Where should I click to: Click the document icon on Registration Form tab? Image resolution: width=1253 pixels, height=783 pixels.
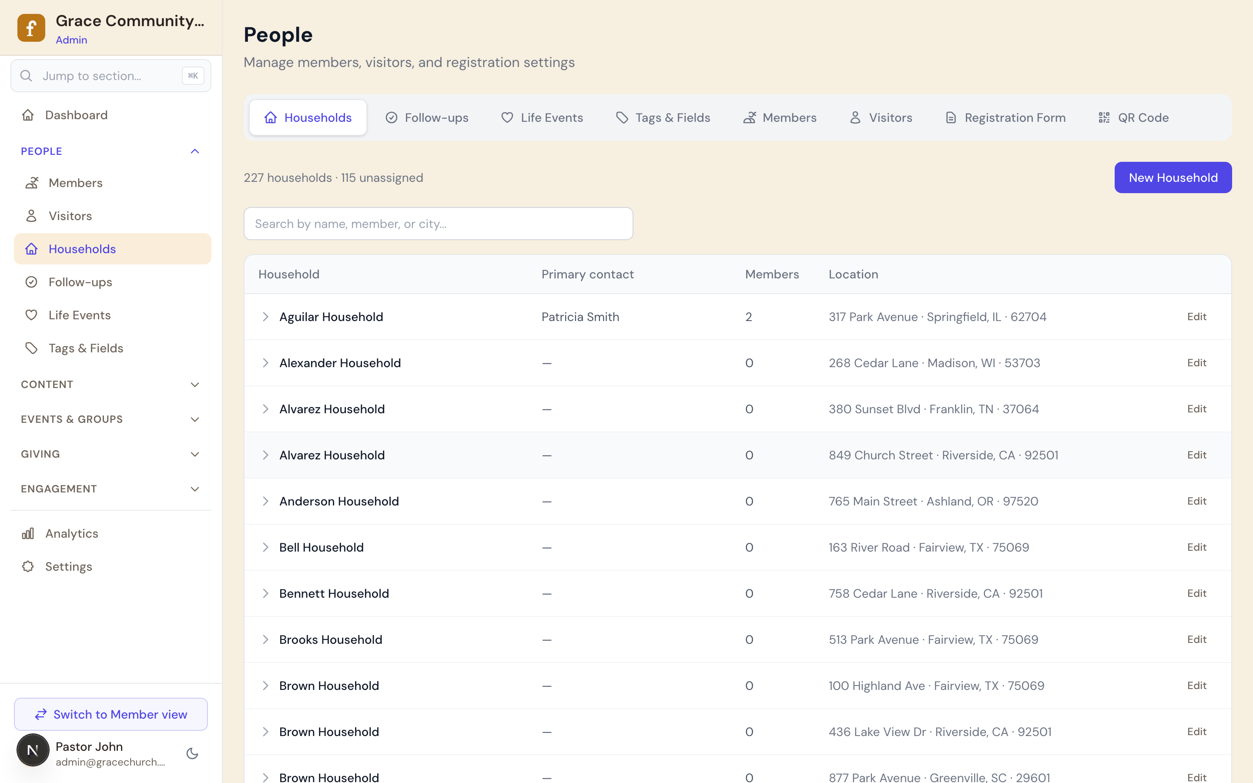[951, 117]
